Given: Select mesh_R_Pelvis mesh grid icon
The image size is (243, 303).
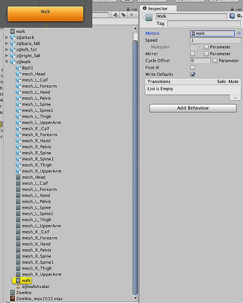Looking at the screenshot, I should pyautogui.click(x=18, y=250).
